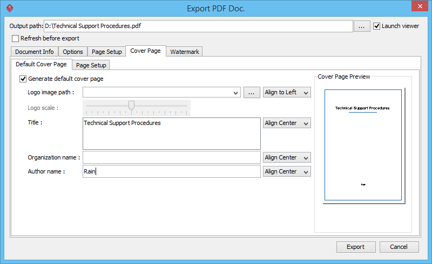Click the Logo scale slider handle
The width and height of the screenshot is (432, 264).
[x=131, y=106]
